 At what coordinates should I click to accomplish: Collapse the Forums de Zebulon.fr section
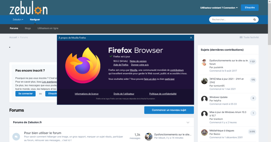[x=188, y=123]
